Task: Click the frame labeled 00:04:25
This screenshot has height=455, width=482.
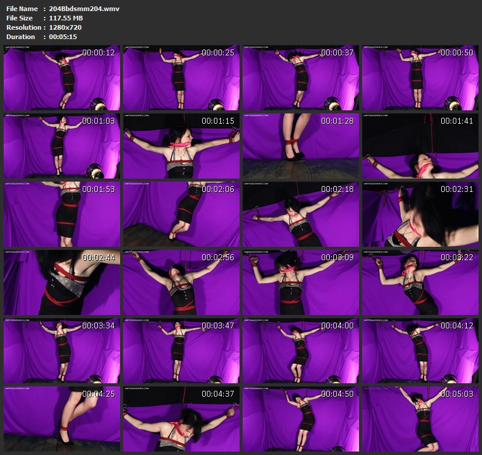Action: click(62, 419)
